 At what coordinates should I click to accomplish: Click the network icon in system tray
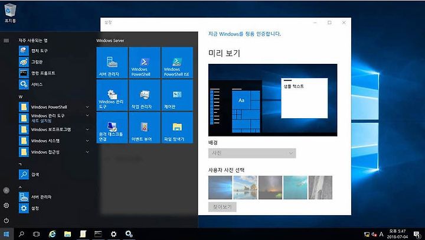[367, 234]
